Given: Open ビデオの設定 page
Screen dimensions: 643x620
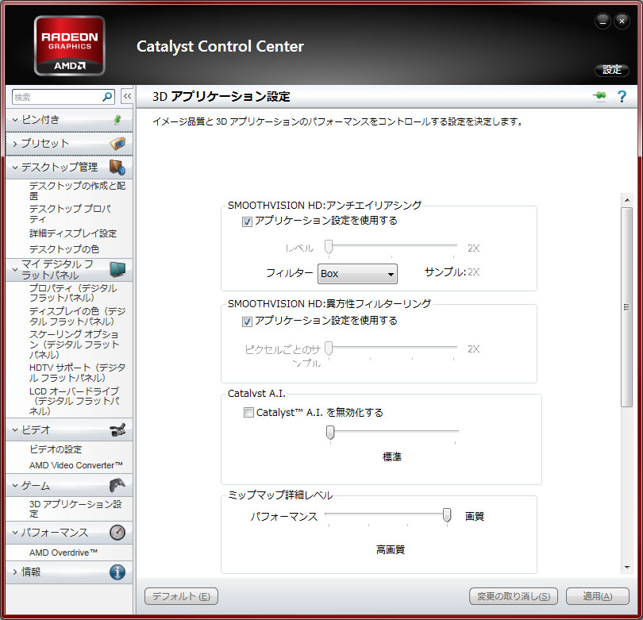Looking at the screenshot, I should tap(56, 449).
